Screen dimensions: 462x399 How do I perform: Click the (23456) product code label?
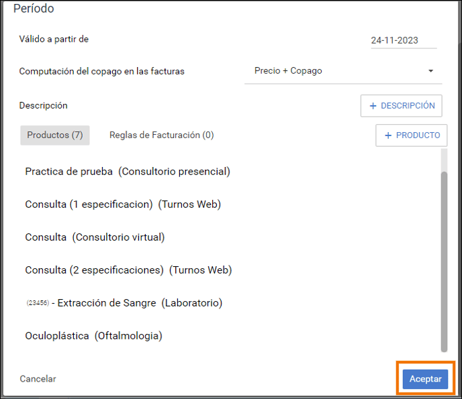click(38, 303)
